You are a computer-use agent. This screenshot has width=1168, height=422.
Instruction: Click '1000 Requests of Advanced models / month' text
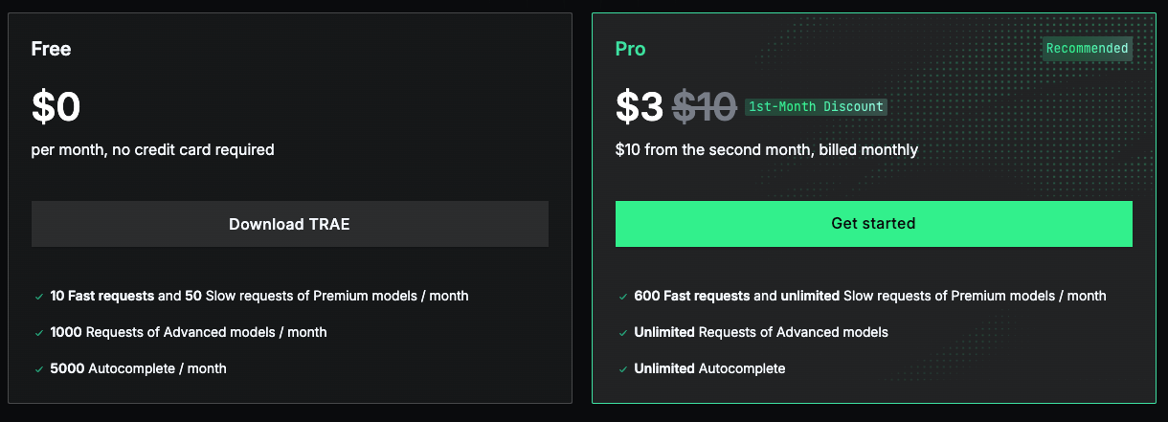click(x=189, y=332)
